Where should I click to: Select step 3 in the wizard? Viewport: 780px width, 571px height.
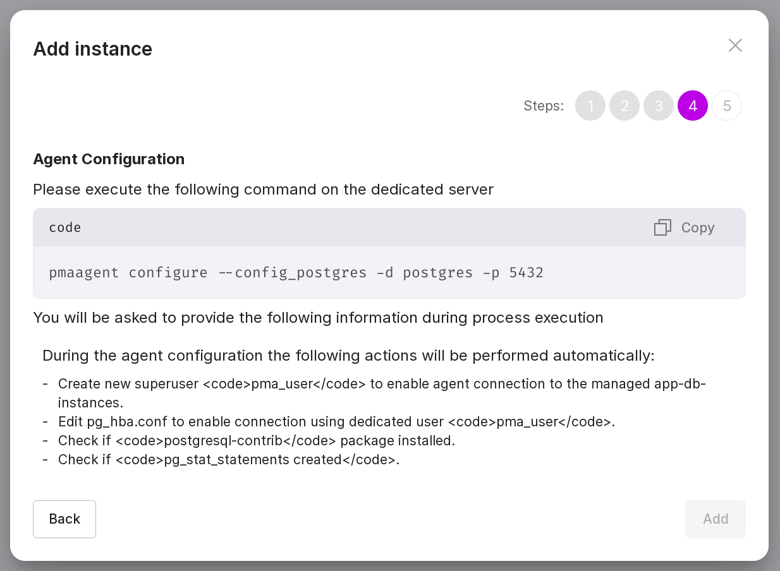pyautogui.click(x=658, y=105)
